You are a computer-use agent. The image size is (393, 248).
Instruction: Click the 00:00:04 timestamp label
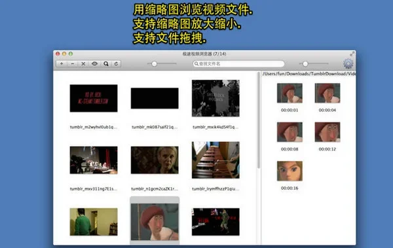[327, 110]
